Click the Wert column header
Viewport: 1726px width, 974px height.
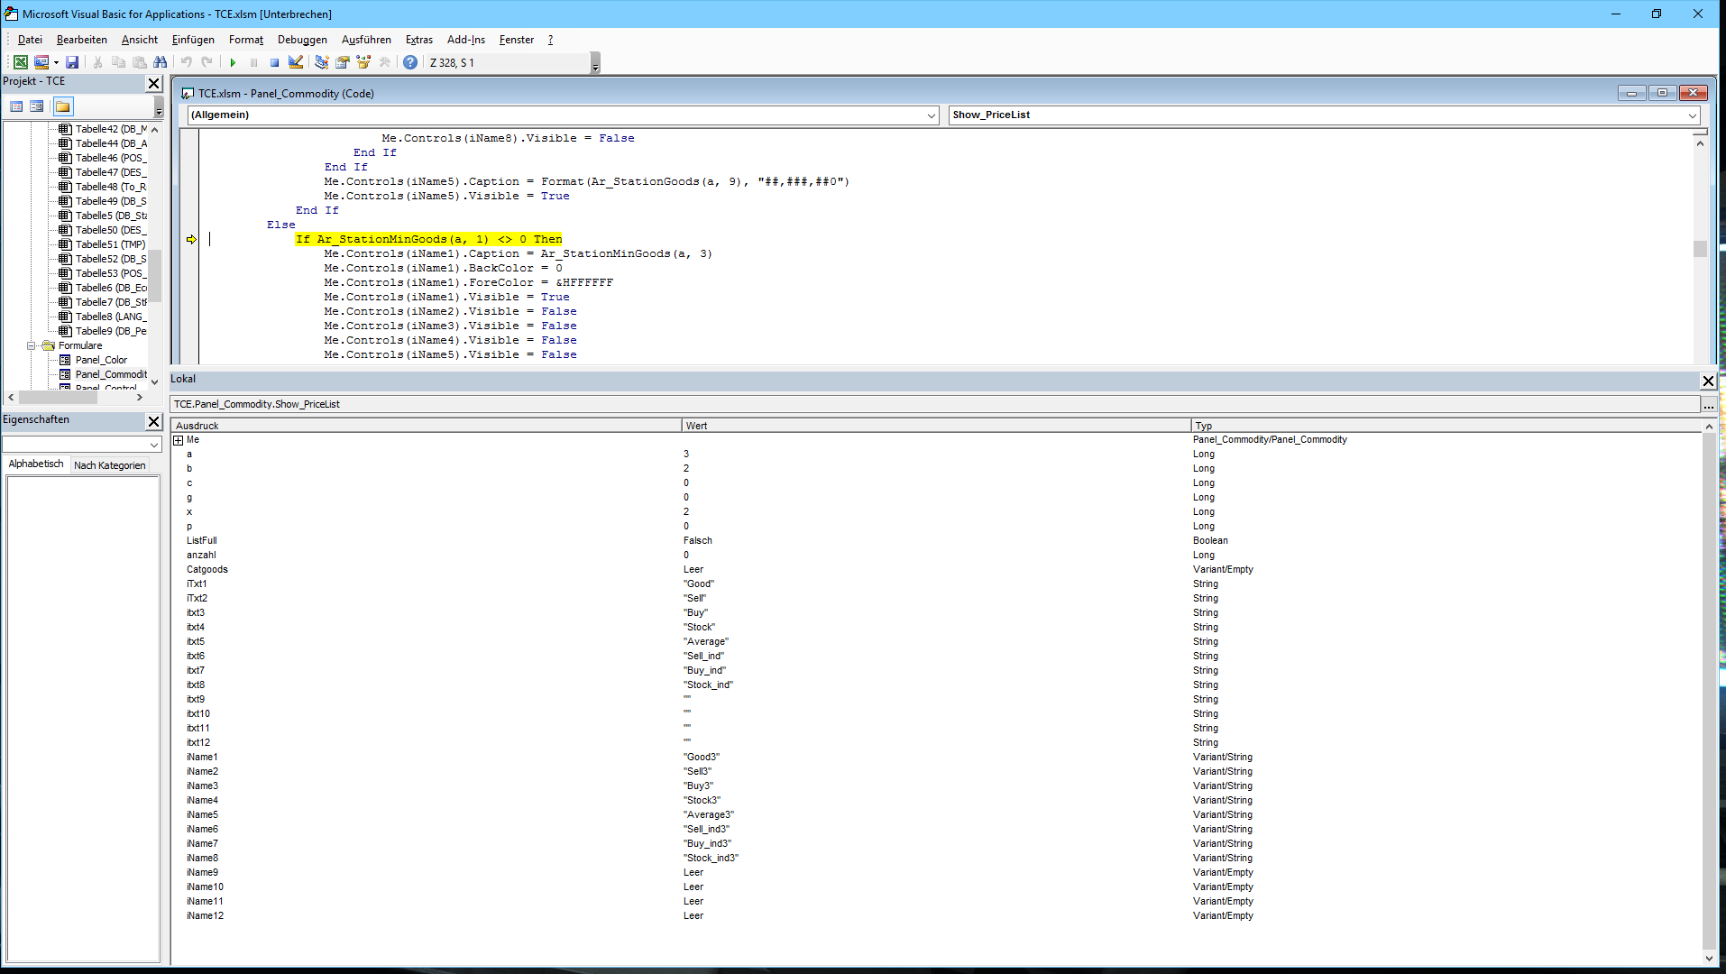(x=936, y=426)
